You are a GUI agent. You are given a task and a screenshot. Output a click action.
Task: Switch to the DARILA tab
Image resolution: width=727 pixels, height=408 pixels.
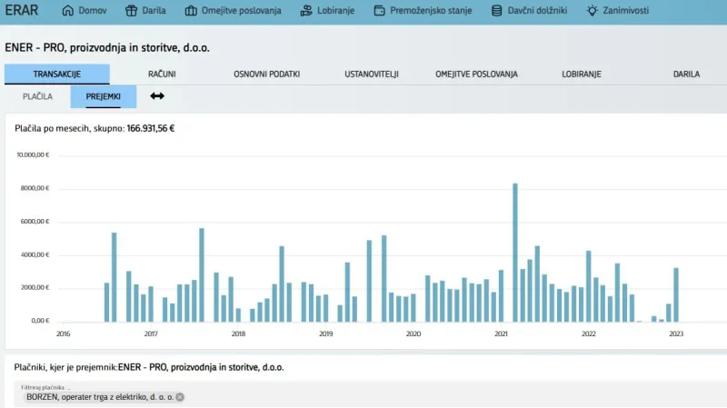point(686,75)
